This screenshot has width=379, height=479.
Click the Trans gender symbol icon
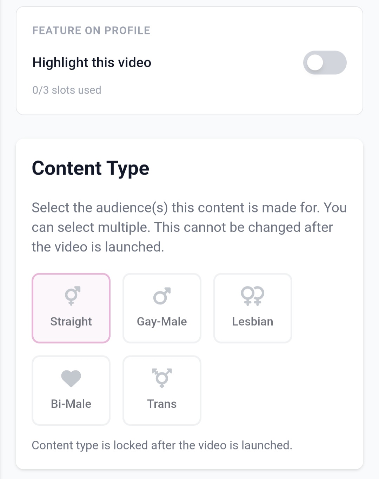[x=162, y=378]
